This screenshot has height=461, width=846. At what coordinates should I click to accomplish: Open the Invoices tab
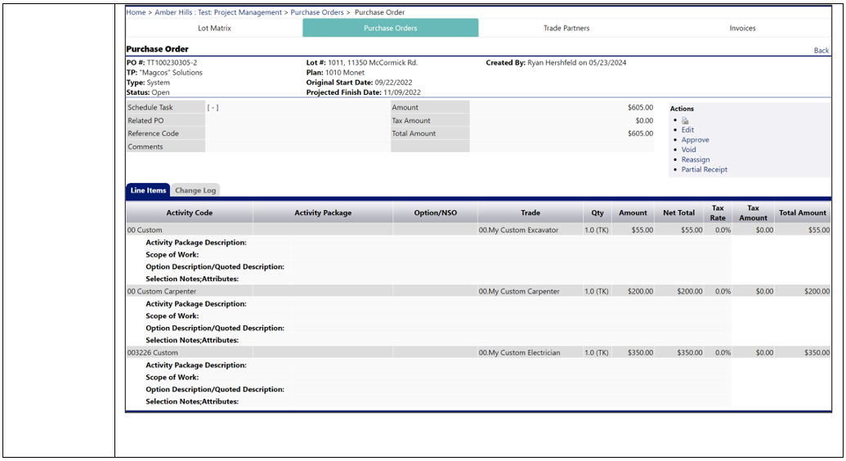[x=742, y=28]
